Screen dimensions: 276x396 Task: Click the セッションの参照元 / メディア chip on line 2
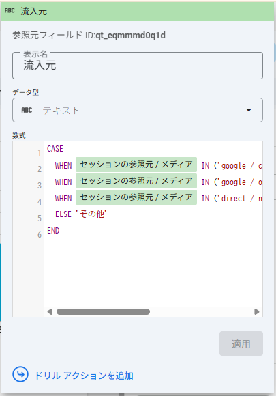(136, 165)
